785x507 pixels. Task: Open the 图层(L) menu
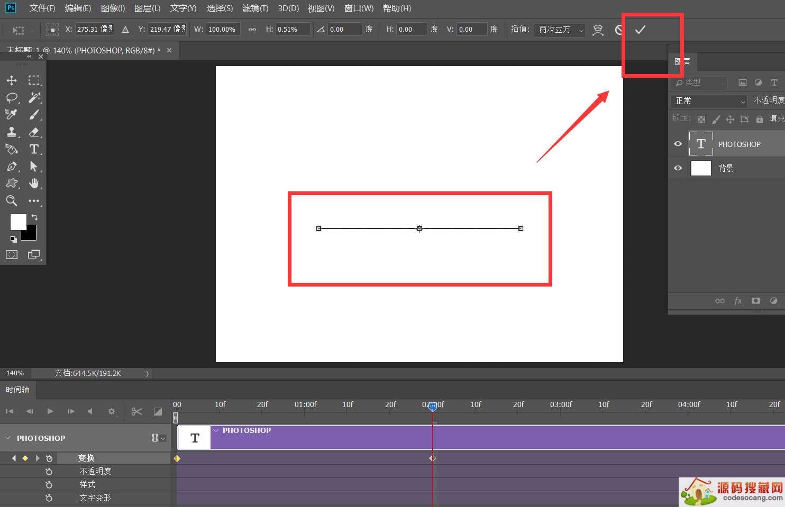(x=147, y=8)
